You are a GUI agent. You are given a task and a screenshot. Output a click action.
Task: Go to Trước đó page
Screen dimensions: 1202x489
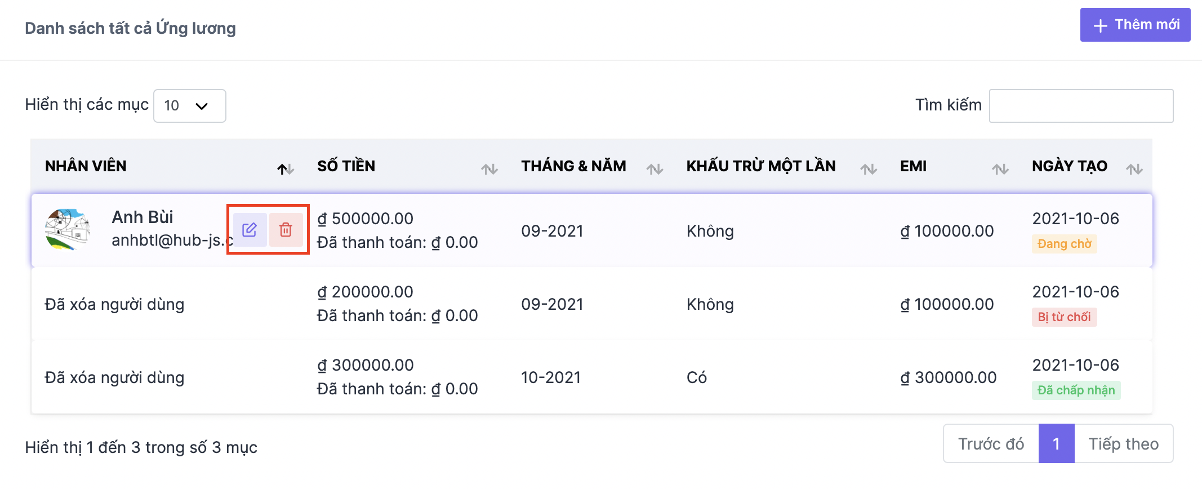[x=991, y=444]
